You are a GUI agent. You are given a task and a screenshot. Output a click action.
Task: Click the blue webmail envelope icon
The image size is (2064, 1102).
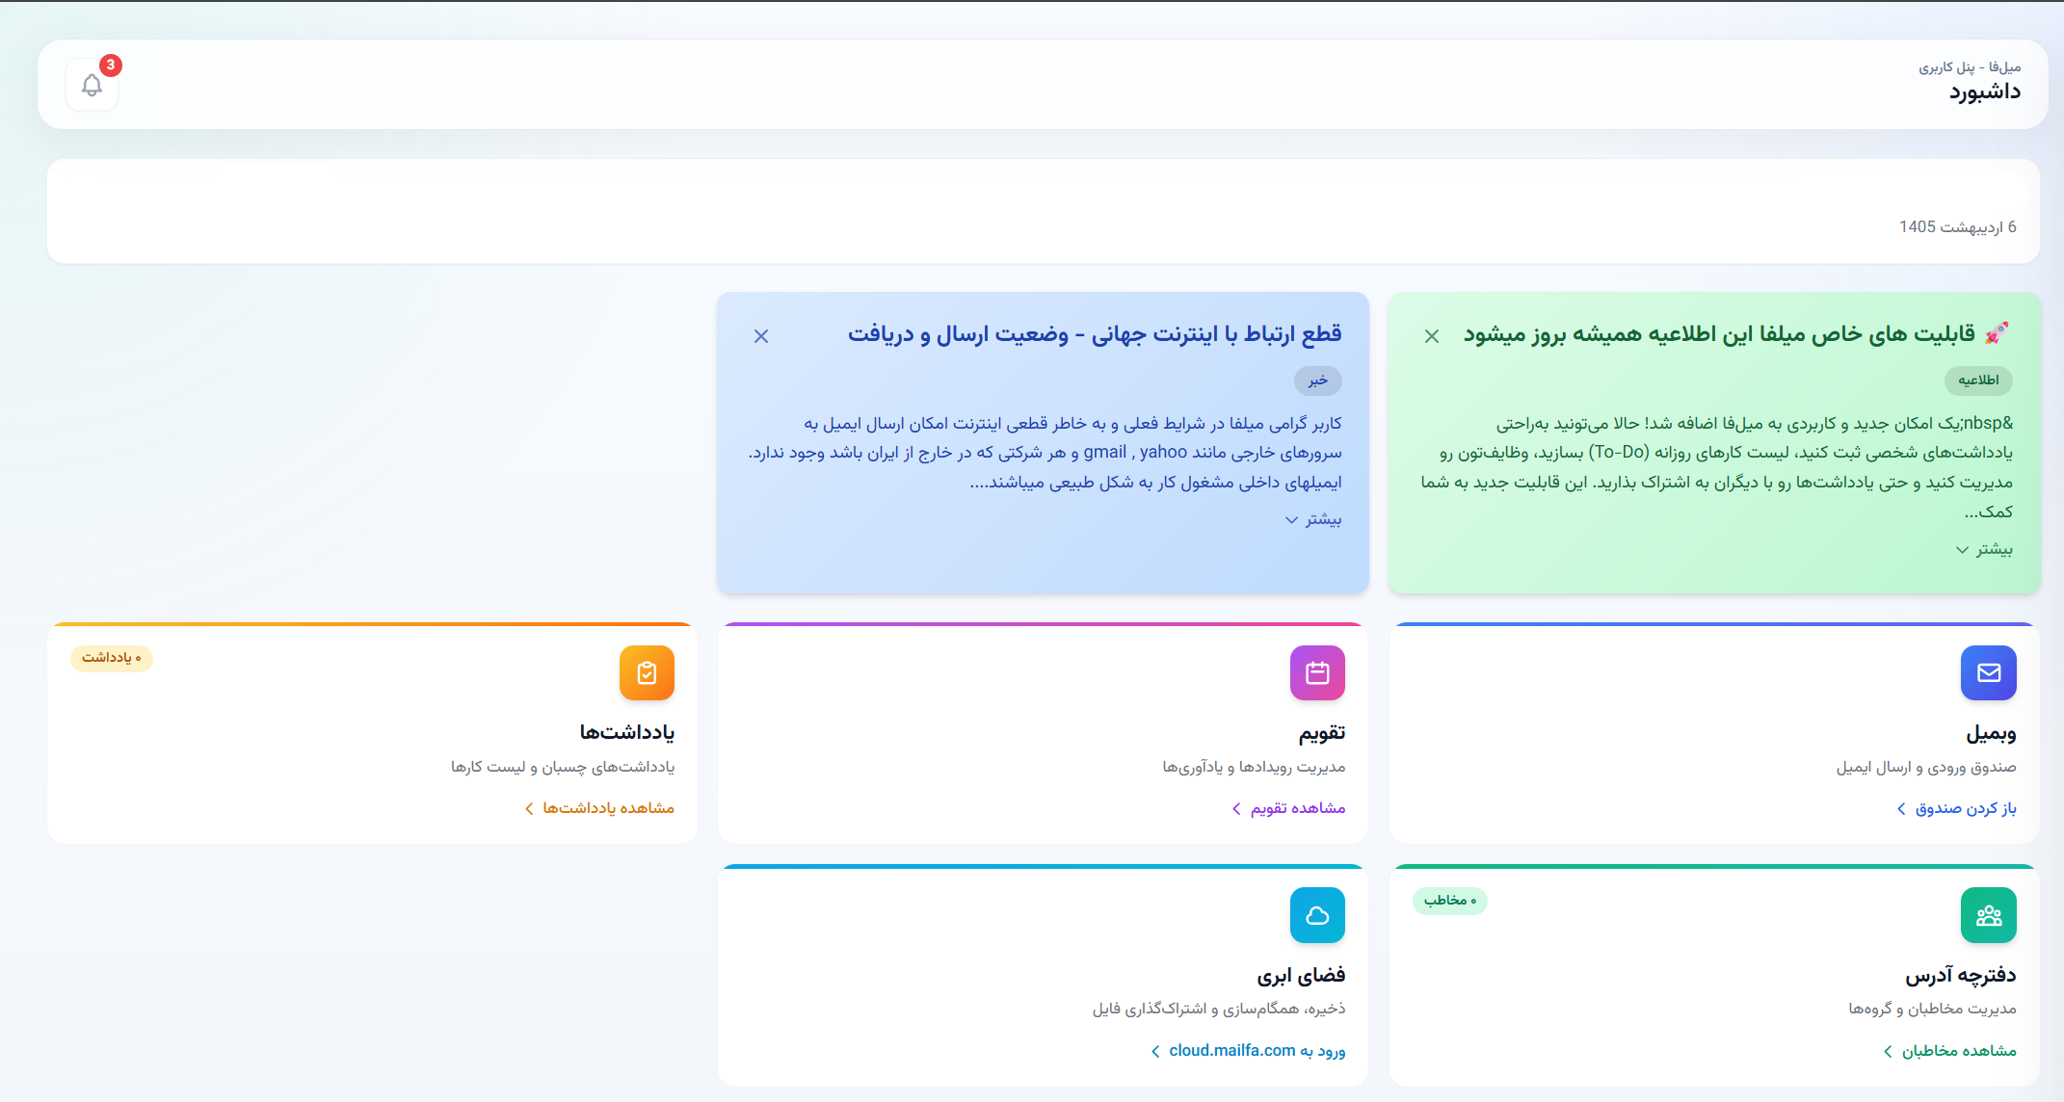[1988, 672]
